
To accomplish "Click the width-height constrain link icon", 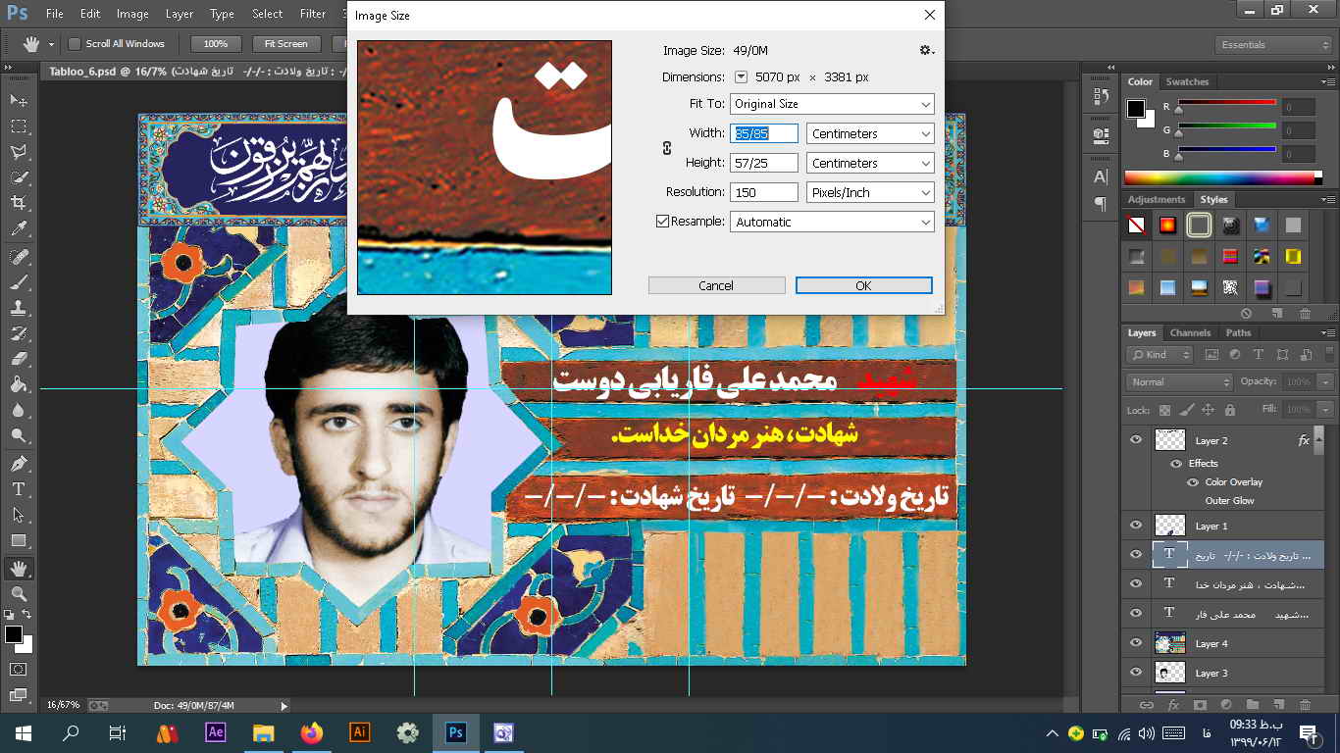I will tap(667, 148).
